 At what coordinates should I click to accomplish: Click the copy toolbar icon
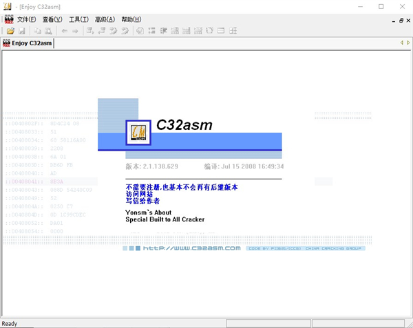(x=37, y=31)
